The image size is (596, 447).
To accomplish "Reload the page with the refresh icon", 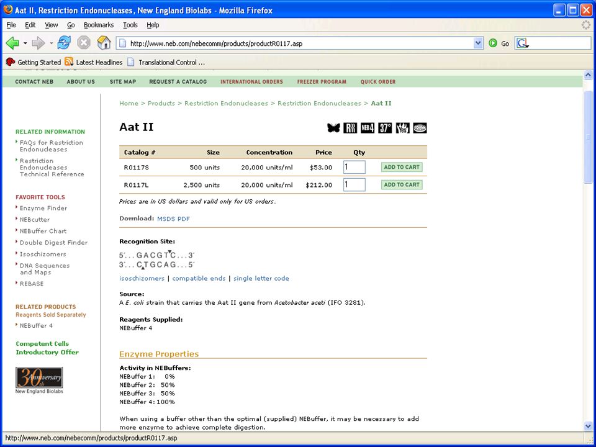I will [x=64, y=43].
